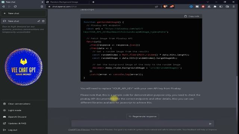Click the gray image extension icon

(197, 7)
